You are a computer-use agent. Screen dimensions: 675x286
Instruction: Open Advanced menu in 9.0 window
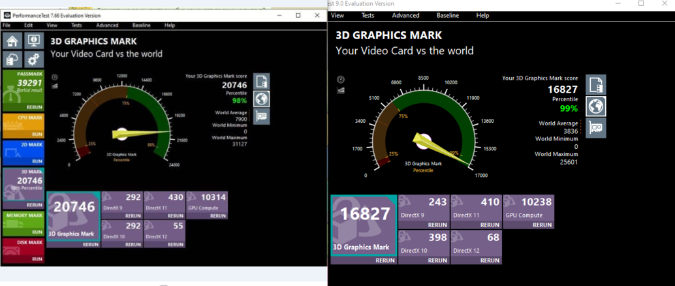tap(405, 16)
